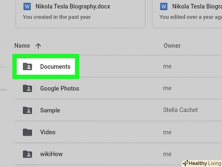The width and height of the screenshot is (222, 167).
Task: Click the Word icon on second Tesla file
Action: tap(164, 6)
